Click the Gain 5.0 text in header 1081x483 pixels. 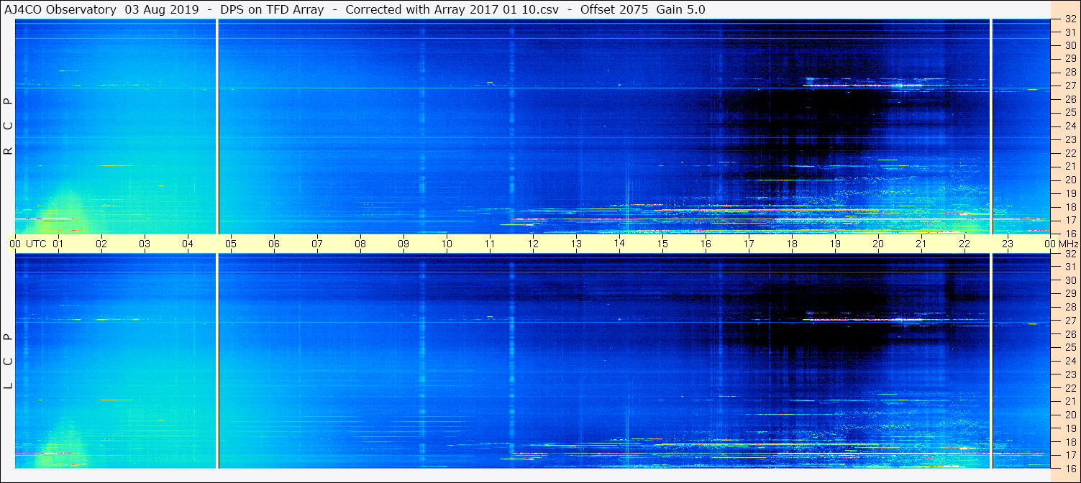coord(680,9)
